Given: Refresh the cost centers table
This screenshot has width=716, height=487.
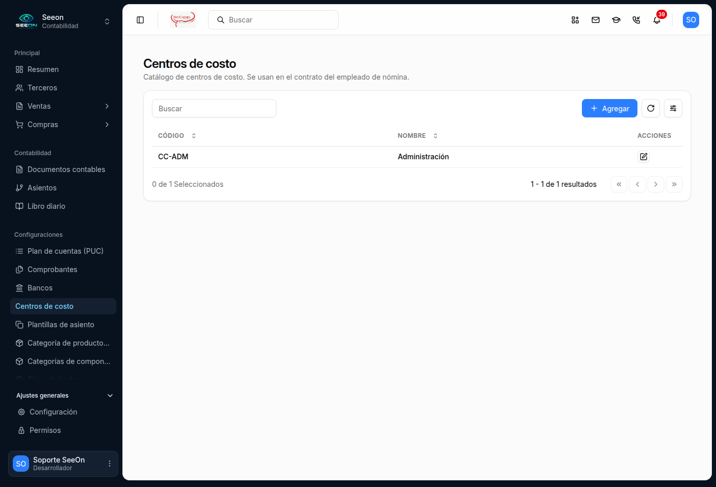Looking at the screenshot, I should 651,108.
